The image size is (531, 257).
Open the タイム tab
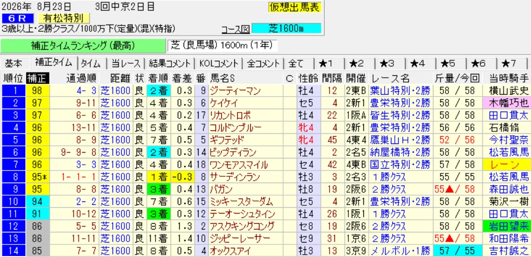91,63
